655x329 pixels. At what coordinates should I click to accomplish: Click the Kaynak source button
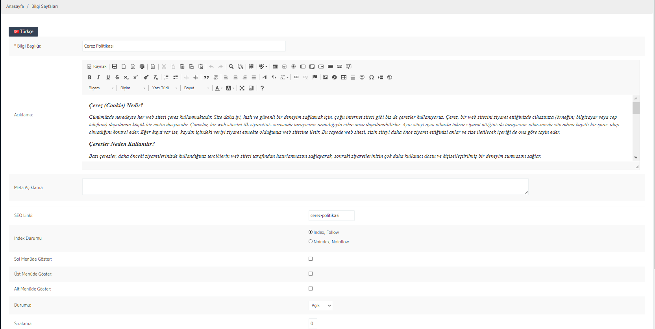97,66
